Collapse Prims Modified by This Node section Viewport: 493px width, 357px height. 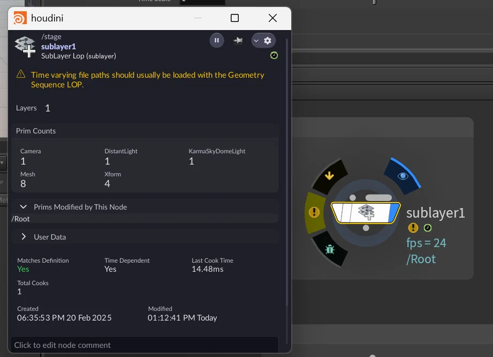point(23,207)
